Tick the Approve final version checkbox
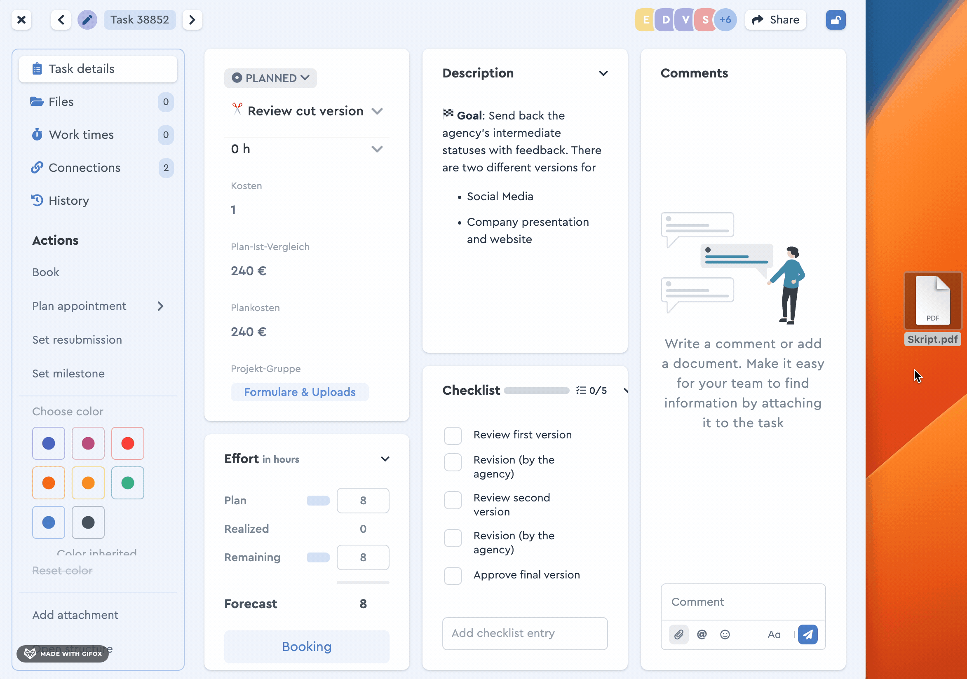The height and width of the screenshot is (679, 967). [453, 576]
